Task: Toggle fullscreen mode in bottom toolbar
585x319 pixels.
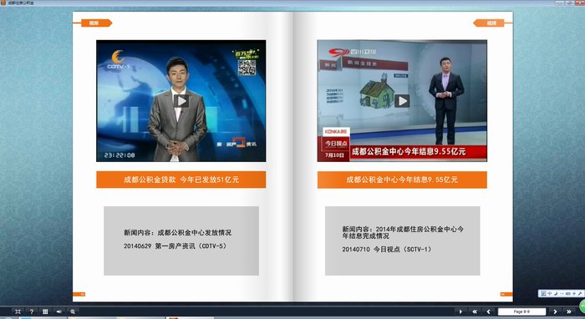Action: [x=18, y=311]
